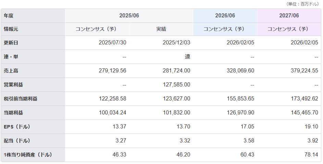This screenshot has width=323, height=164.
Task: Click the update date 2025/12/03
Action: pos(176,43)
